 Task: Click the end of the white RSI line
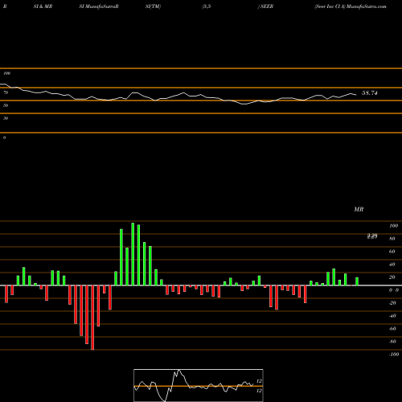pos(355,95)
